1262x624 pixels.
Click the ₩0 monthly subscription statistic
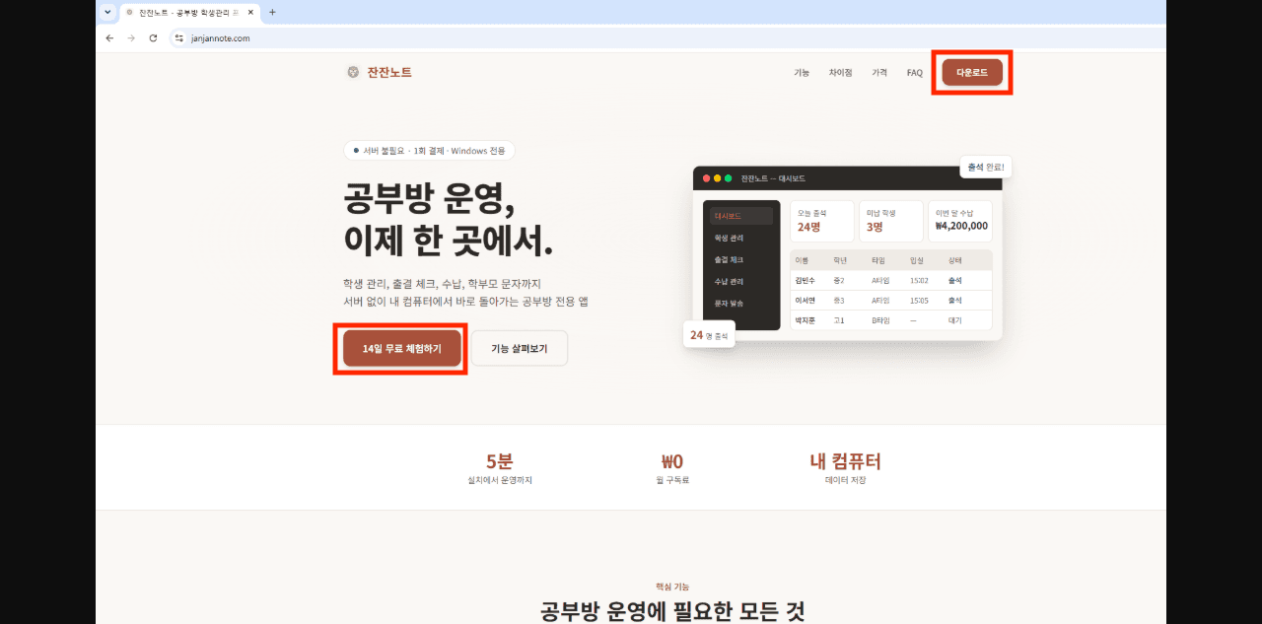pyautogui.click(x=673, y=467)
